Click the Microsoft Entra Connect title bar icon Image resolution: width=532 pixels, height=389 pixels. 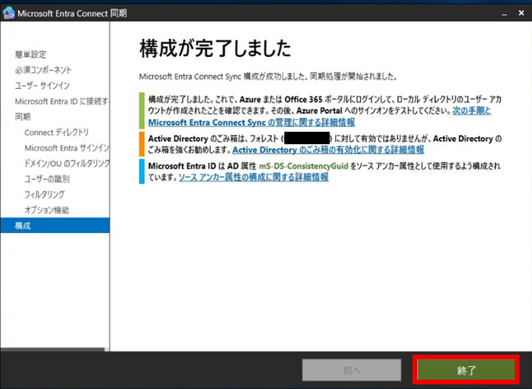coord(9,13)
